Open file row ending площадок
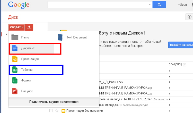Screen dimensions: 193x113 pyautogui.click(x=109, y=105)
